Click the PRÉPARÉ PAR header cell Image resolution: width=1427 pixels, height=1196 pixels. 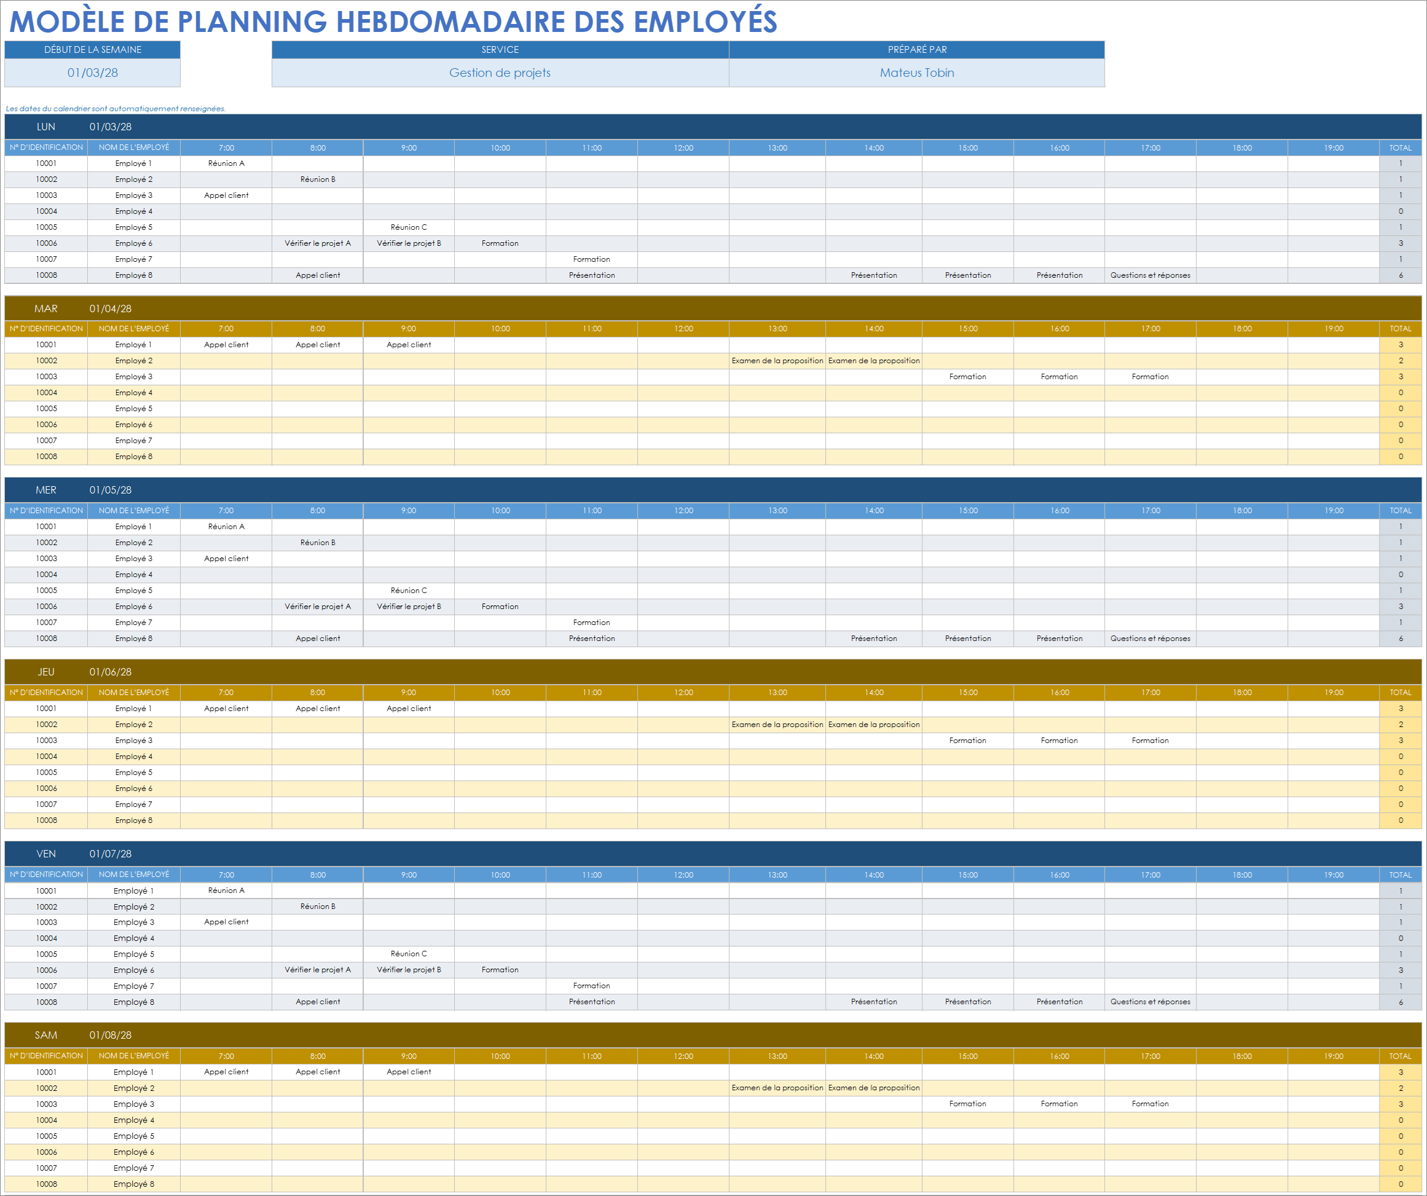coord(917,50)
